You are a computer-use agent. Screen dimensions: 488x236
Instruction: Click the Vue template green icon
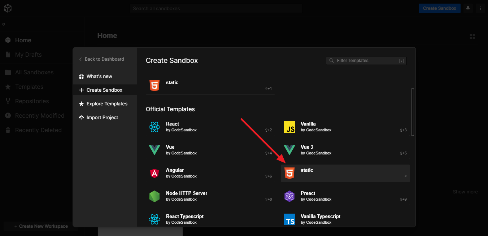point(154,150)
